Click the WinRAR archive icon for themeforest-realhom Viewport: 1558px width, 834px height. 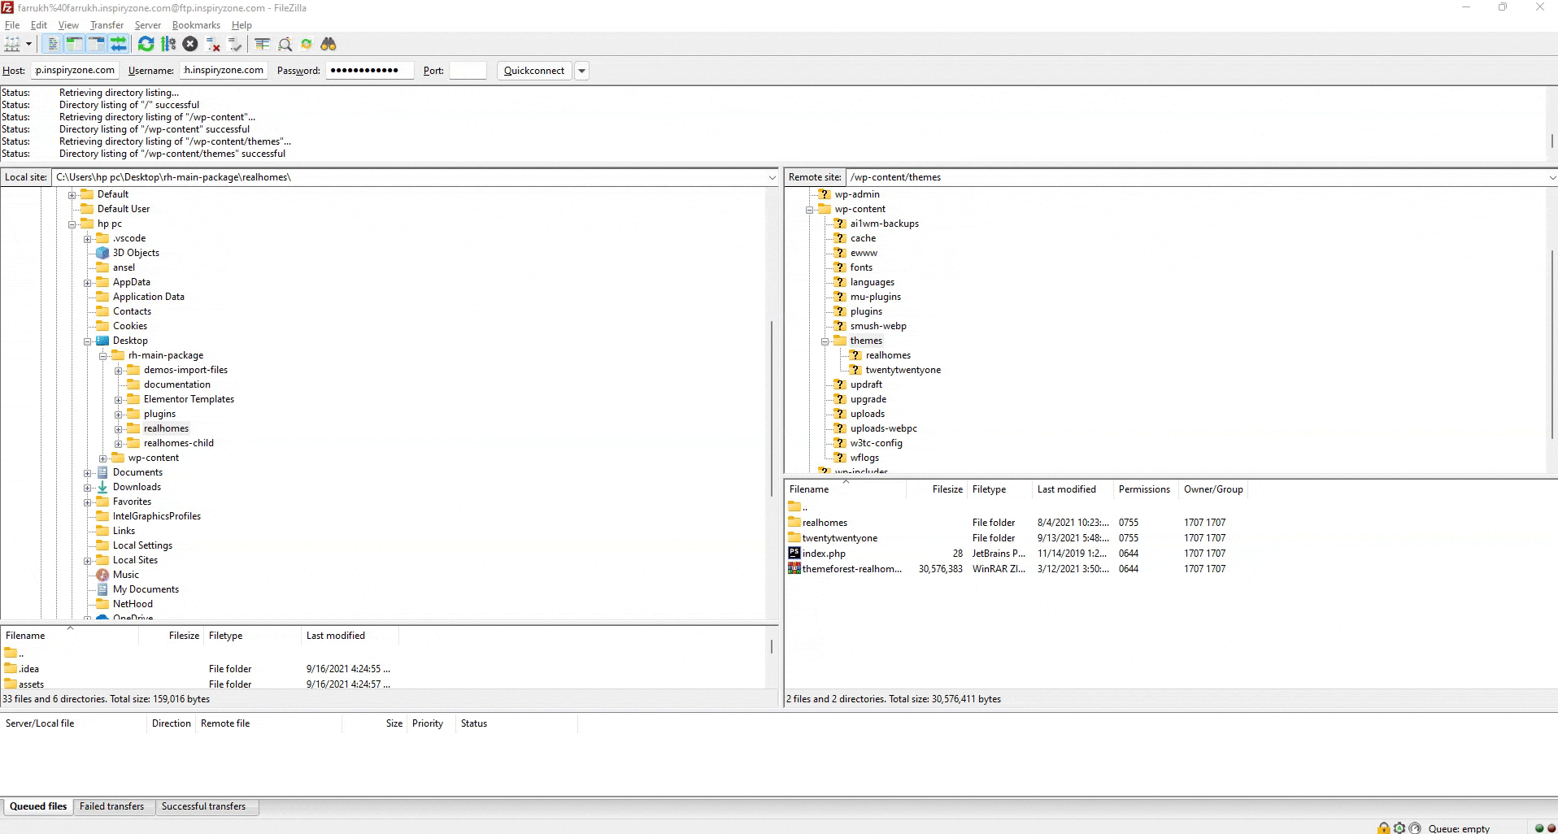coord(794,568)
